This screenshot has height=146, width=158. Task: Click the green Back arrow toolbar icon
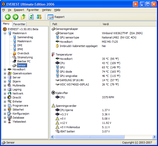point(8,17)
